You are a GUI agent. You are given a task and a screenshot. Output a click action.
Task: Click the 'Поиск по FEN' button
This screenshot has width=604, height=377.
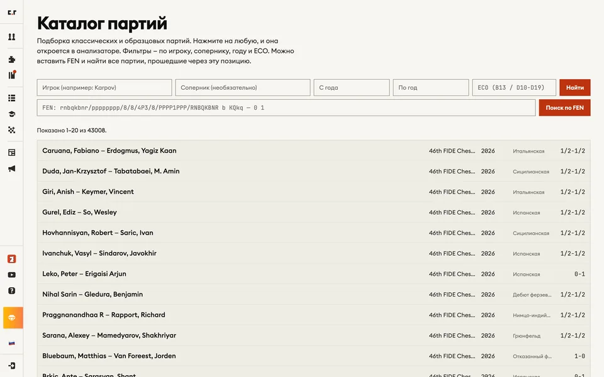pyautogui.click(x=564, y=107)
